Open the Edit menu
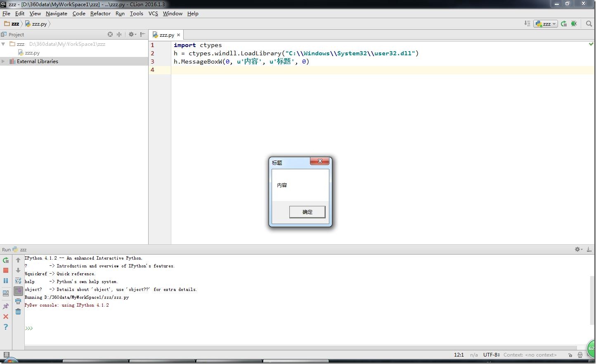The height and width of the screenshot is (364, 596). [20, 13]
